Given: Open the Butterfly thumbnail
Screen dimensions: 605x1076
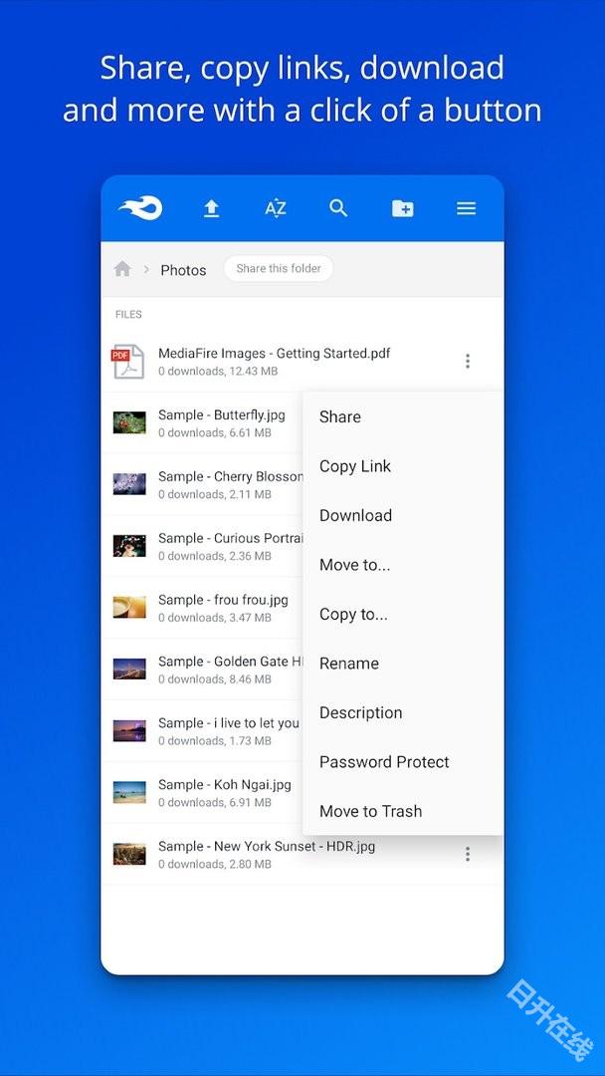Looking at the screenshot, I should coord(129,422).
